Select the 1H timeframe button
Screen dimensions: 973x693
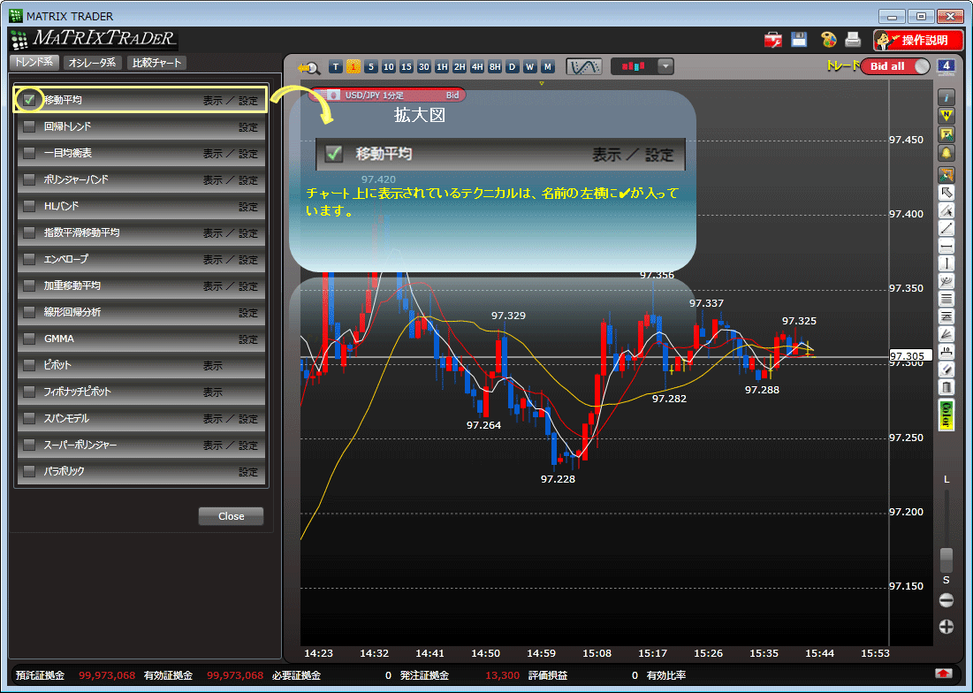click(442, 66)
